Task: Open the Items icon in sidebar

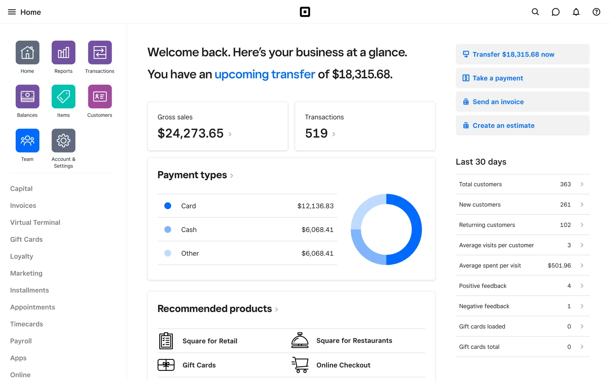Action: point(63,96)
